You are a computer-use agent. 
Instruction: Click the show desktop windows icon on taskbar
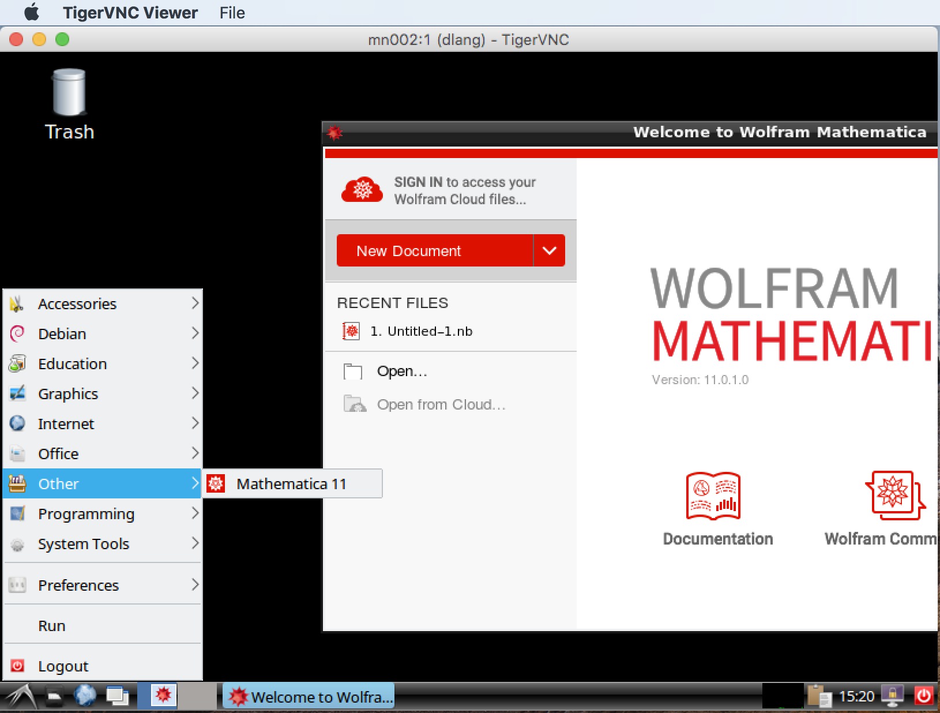pos(118,696)
